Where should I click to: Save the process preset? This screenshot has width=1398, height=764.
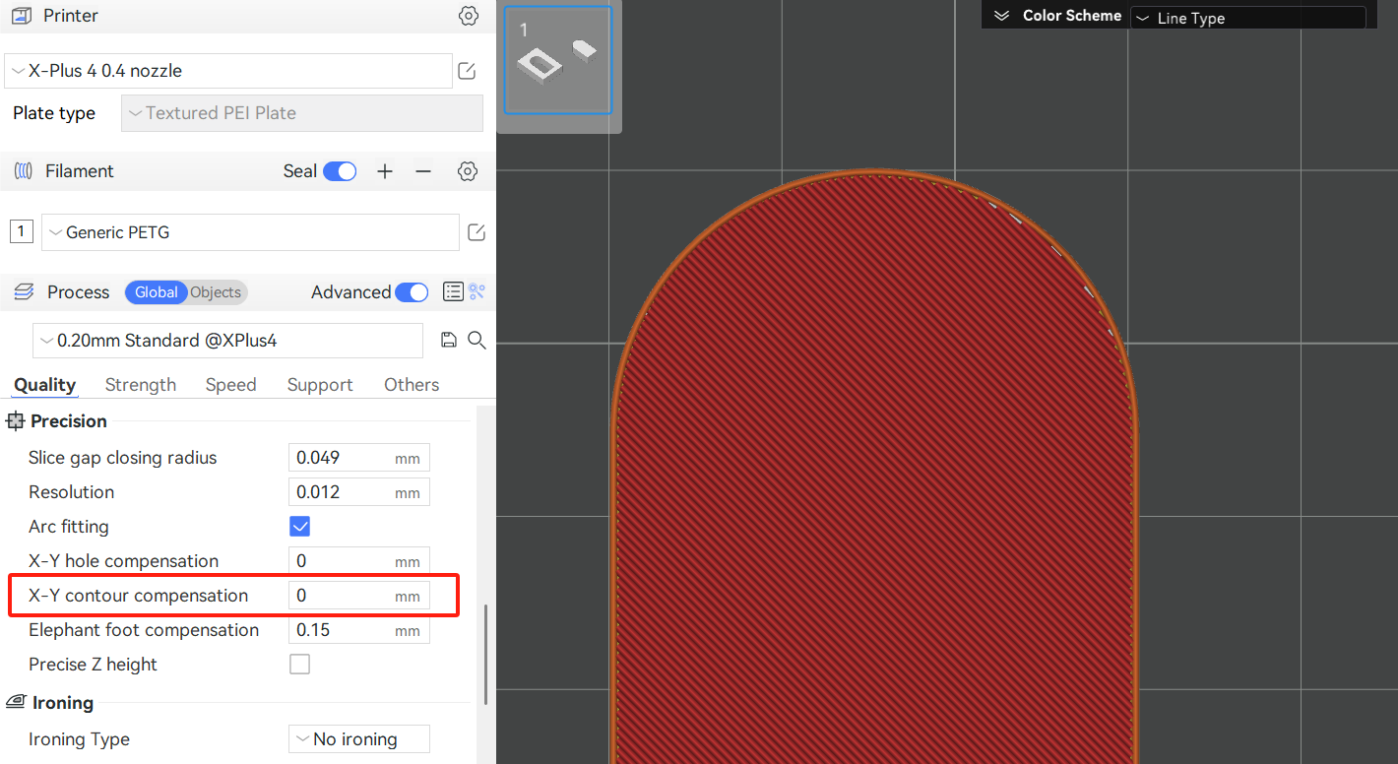(449, 341)
